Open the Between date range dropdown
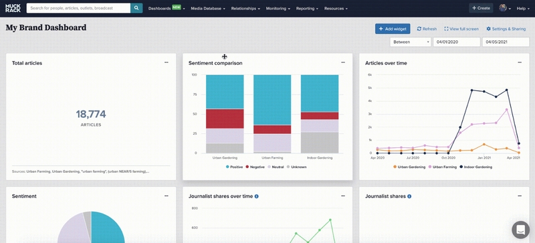The height and width of the screenshot is (243, 535). 411,42
